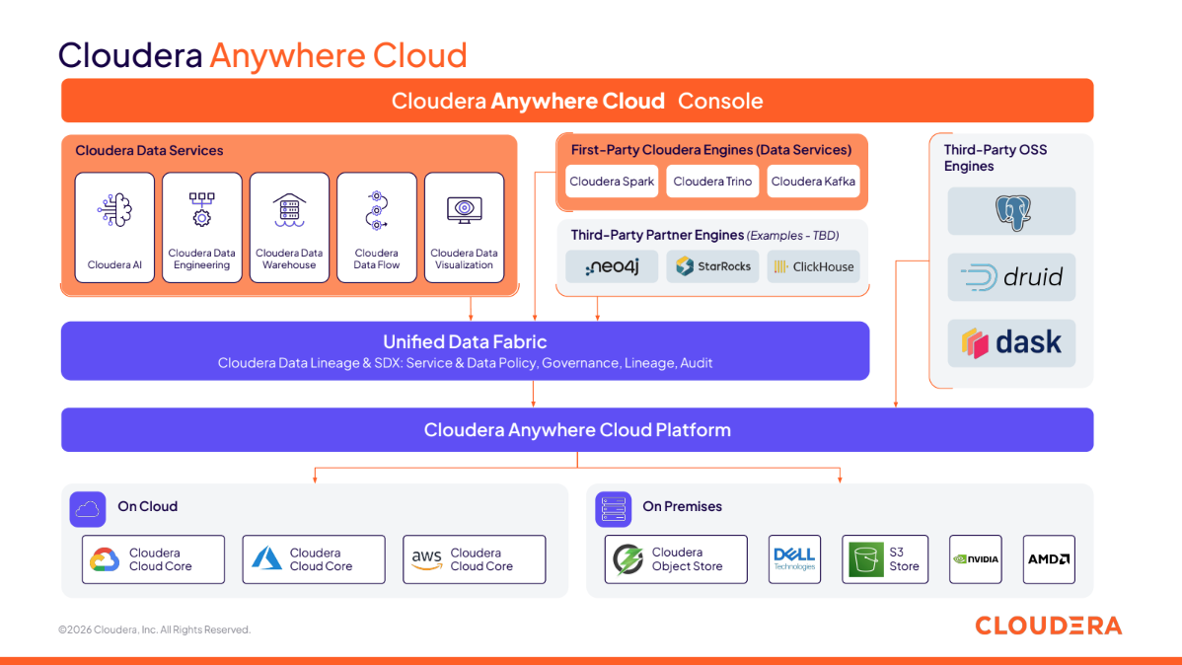Click the neo4j partner engine logo

point(612,267)
